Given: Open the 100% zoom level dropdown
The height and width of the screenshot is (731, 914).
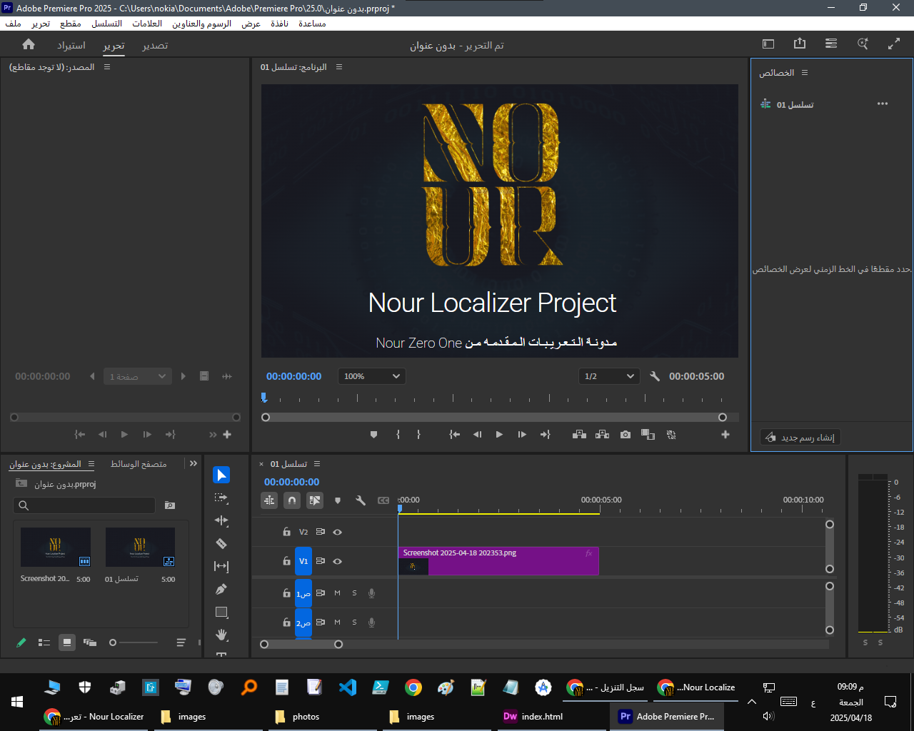Looking at the screenshot, I should (371, 376).
